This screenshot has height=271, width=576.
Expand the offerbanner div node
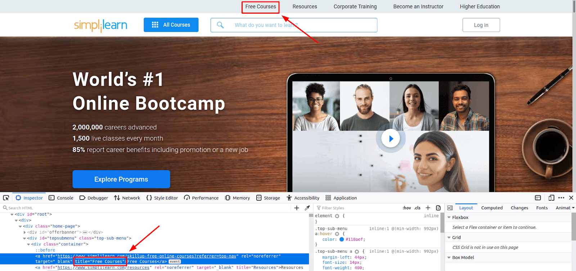24,232
